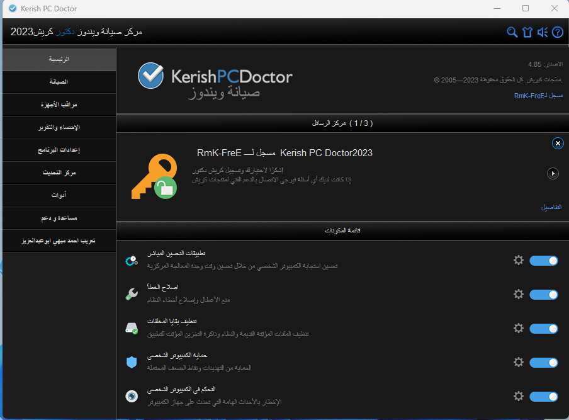Click the اصلاح الخطأ component title
Screen dimensions: 569x420
tap(162, 287)
